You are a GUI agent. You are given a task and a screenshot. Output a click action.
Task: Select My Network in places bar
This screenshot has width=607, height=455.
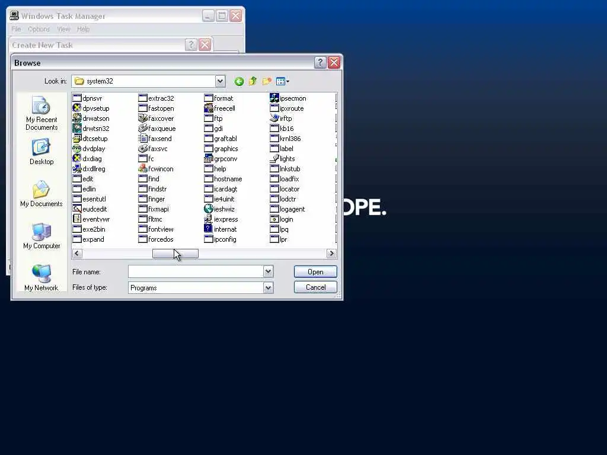click(41, 277)
